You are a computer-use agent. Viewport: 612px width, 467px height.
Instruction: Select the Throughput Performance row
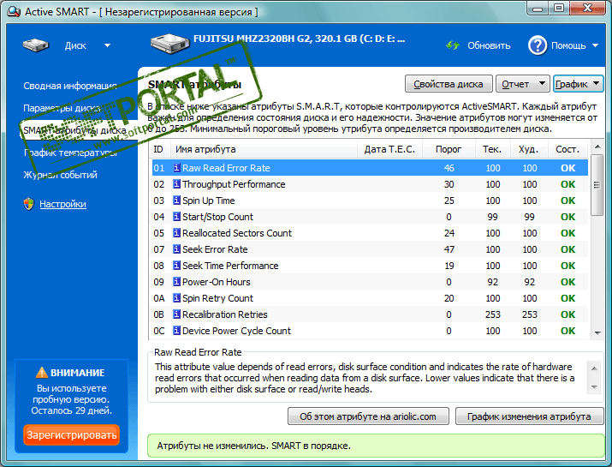point(370,184)
